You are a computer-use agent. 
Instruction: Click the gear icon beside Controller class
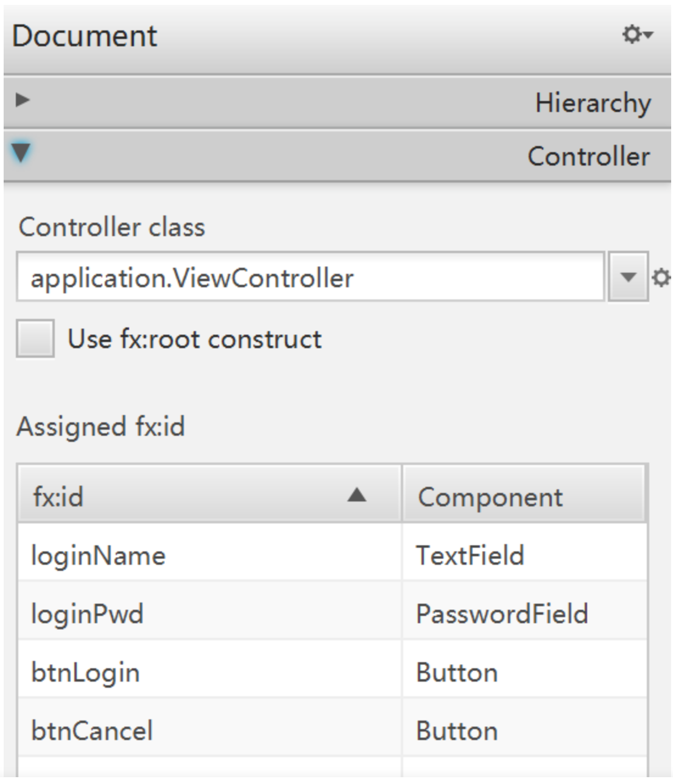point(661,278)
